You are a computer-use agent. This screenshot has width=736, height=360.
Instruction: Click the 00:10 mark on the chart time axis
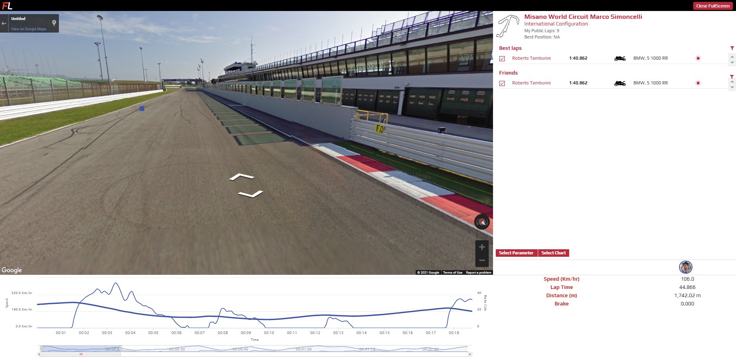coord(269,333)
